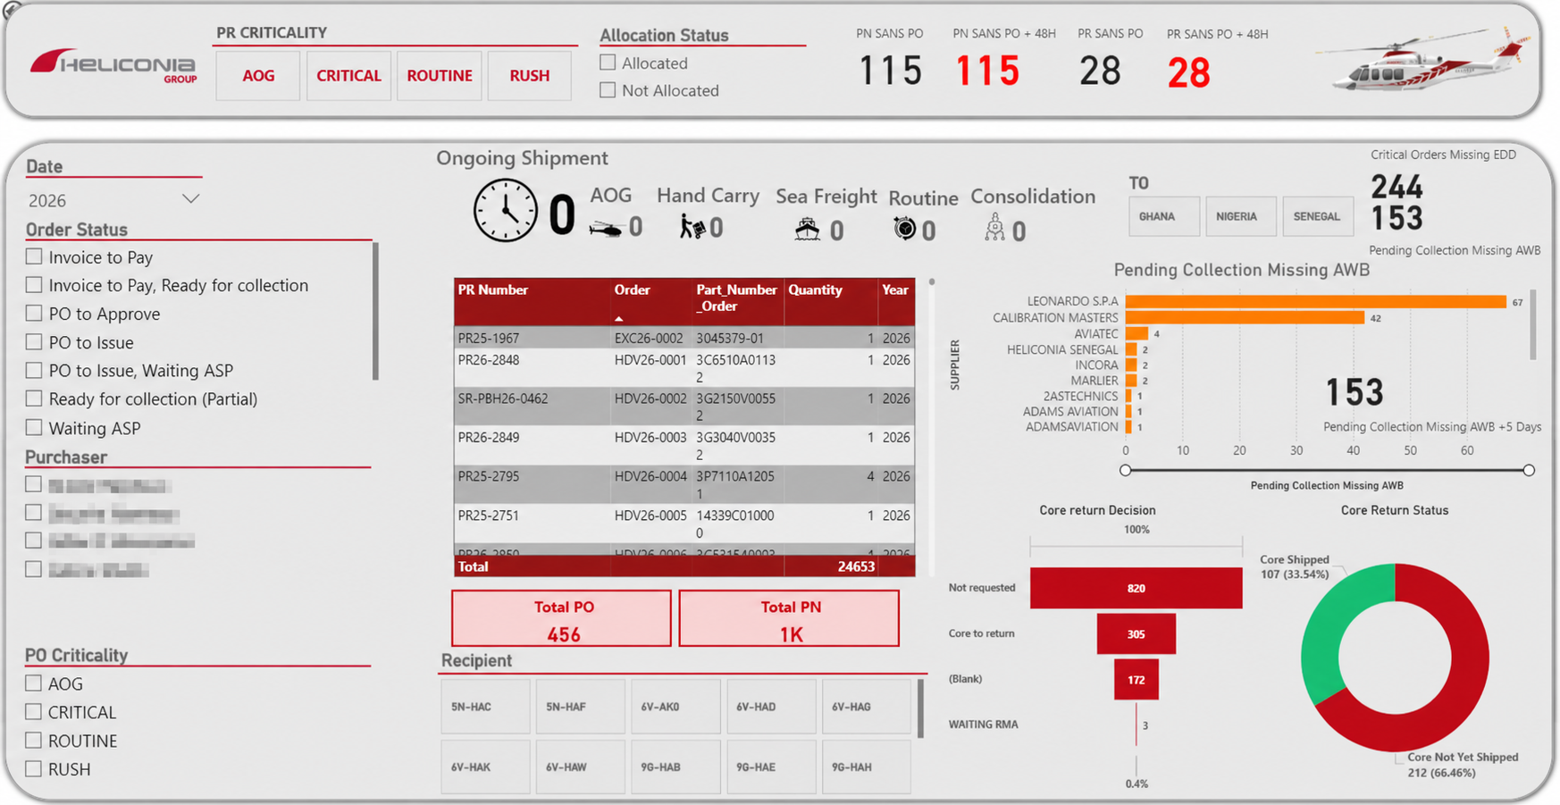Click the Sea Freight ship icon
The width and height of the screenshot is (1560, 805).
pos(808,229)
